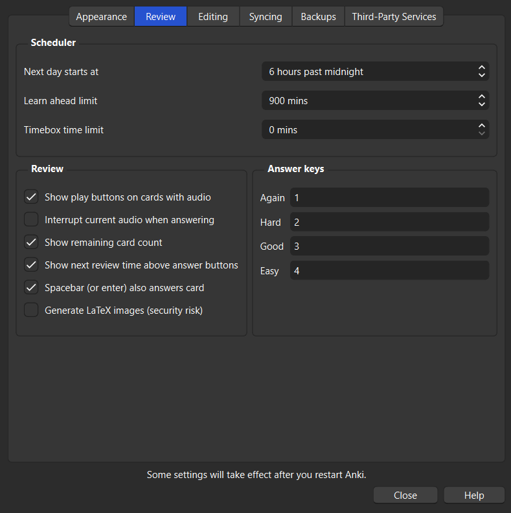The height and width of the screenshot is (513, 511).
Task: Click the down arrow of Timebox time limit
Action: [481, 133]
